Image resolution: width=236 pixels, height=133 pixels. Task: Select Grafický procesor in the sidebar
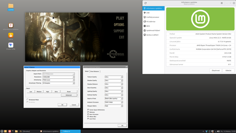point(153,17)
